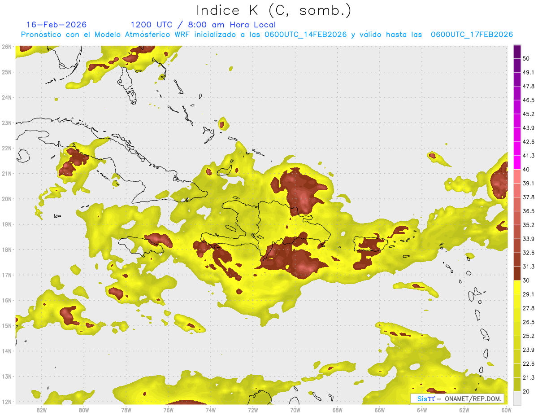Viewport: 538px width, 416px height.
Task: Pick the magenta band between 41.3 and 42.6
Action: (x=517, y=149)
